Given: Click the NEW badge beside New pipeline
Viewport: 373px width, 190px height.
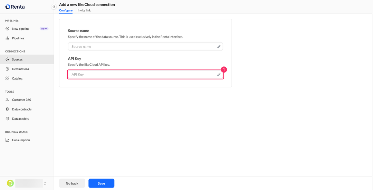Looking at the screenshot, I should click(x=44, y=29).
